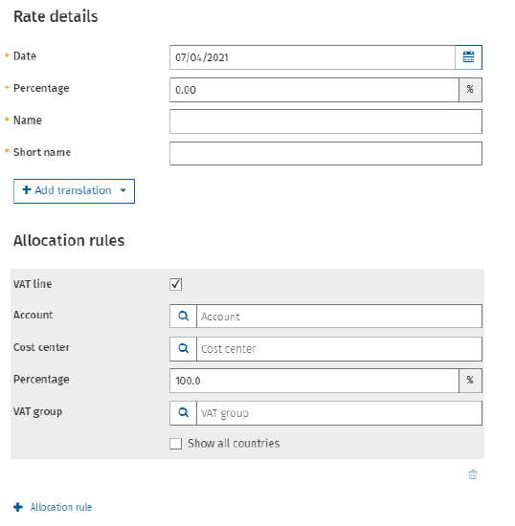Expand the Add translation dropdown arrow
The image size is (515, 526).
123,190
